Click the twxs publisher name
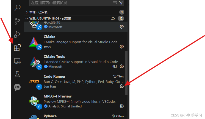The image size is (205, 119). point(47,47)
